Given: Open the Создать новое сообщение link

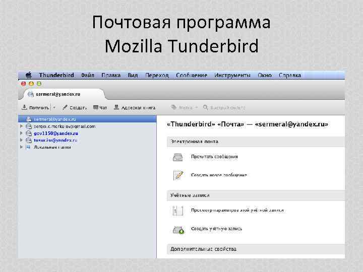Looking at the screenshot, I should click(x=219, y=175).
